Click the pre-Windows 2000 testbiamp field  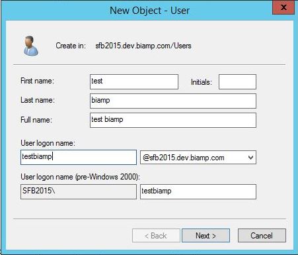click(198, 191)
